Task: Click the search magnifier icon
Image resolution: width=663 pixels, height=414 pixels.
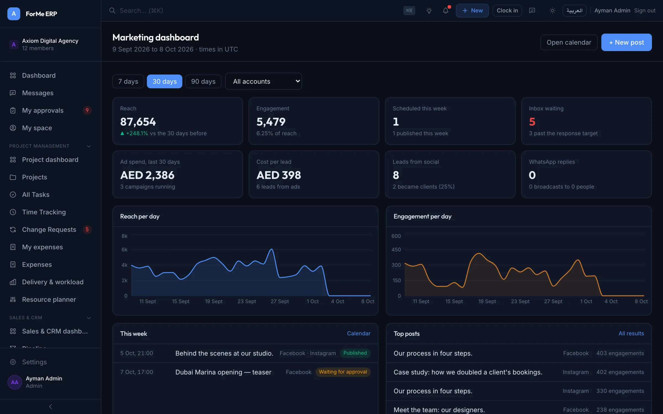Action: tap(112, 10)
